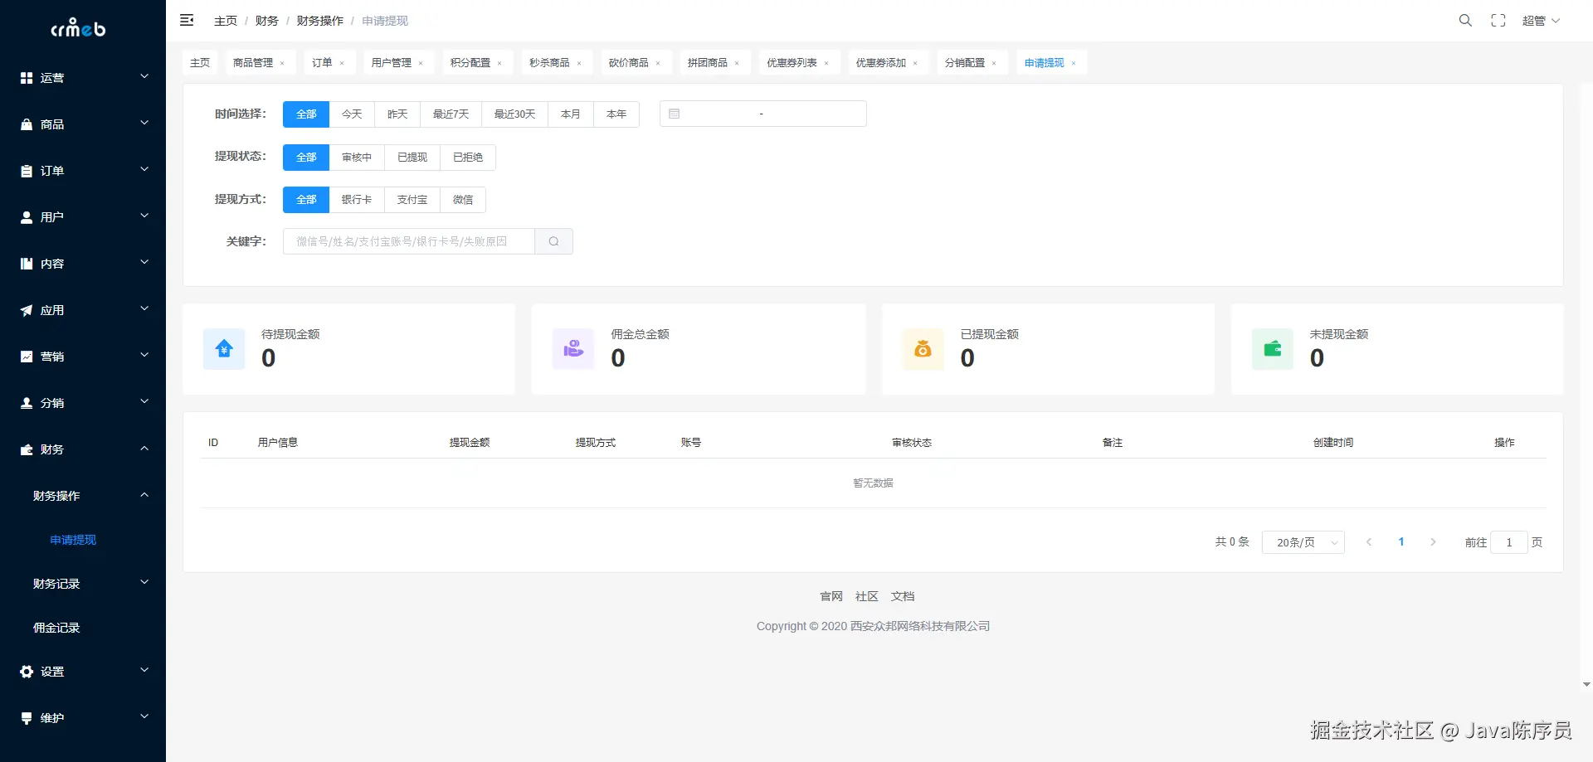Switch to the 主页 tab
1593x762 pixels.
pyautogui.click(x=200, y=63)
